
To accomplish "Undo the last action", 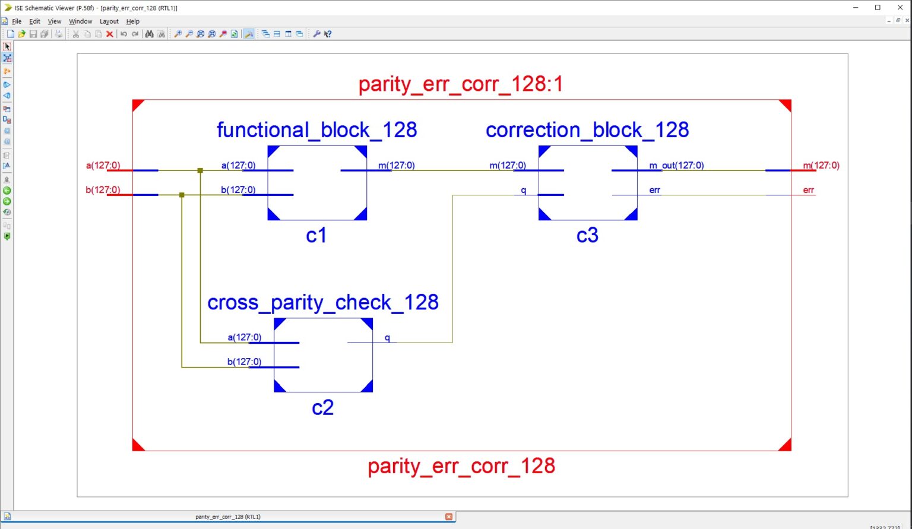I will (123, 34).
